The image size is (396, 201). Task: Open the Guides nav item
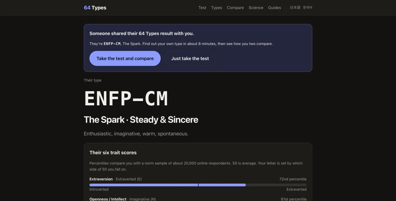pyautogui.click(x=275, y=8)
